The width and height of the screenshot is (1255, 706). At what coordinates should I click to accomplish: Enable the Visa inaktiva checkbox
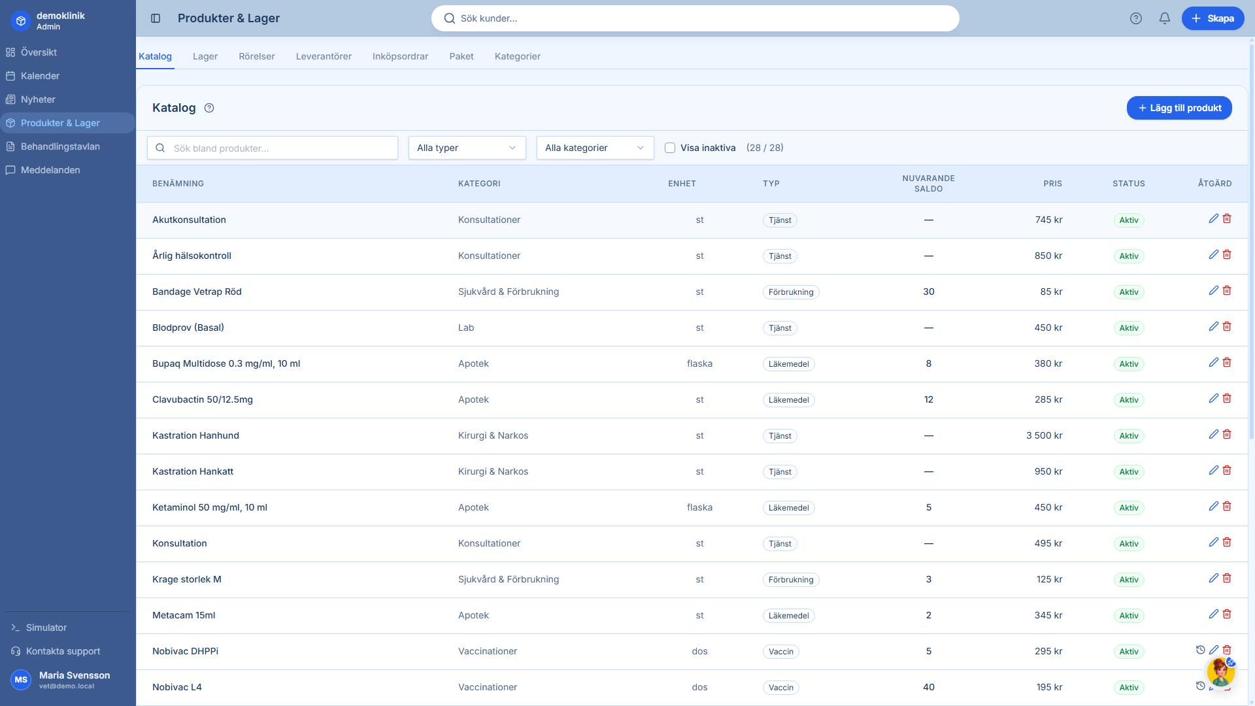(x=670, y=148)
